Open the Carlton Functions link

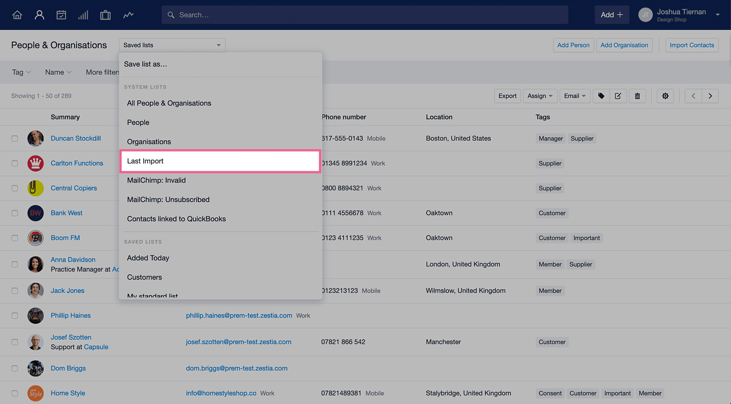[77, 163]
